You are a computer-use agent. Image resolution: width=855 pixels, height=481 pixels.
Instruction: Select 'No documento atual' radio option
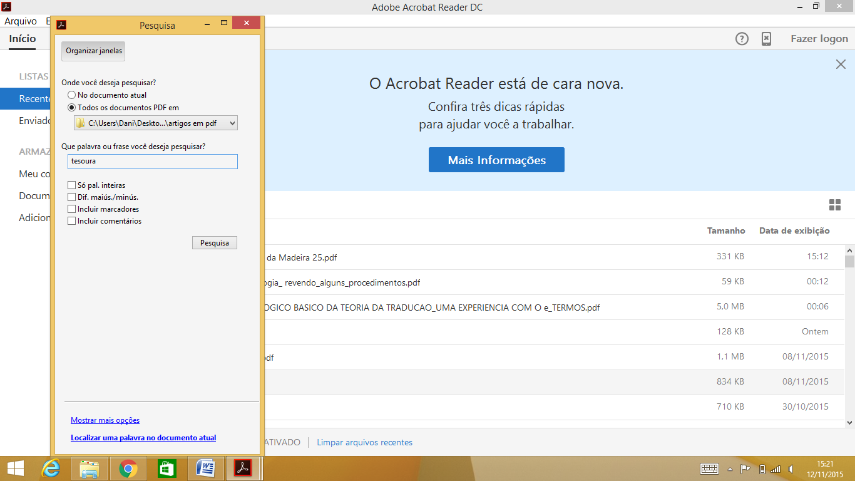tap(107, 95)
